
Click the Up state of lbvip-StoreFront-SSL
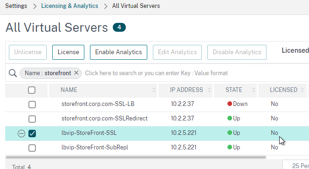click(233, 133)
